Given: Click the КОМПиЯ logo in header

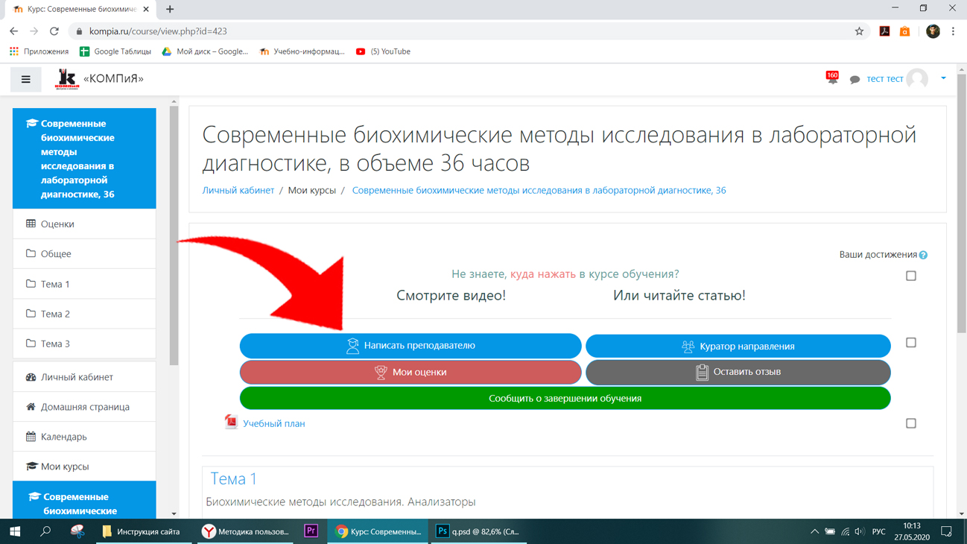Looking at the screenshot, I should pyautogui.click(x=67, y=79).
